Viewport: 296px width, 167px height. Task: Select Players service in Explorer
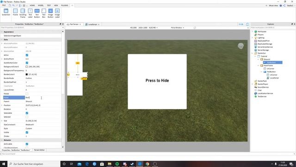click(260, 35)
